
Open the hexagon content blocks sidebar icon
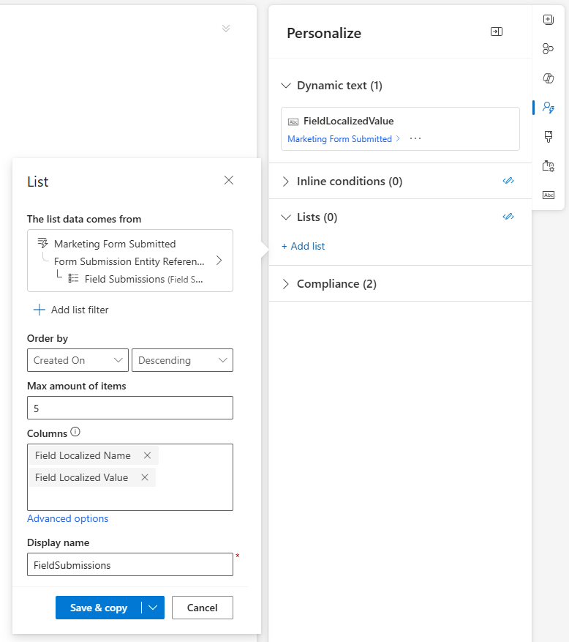[x=548, y=49]
